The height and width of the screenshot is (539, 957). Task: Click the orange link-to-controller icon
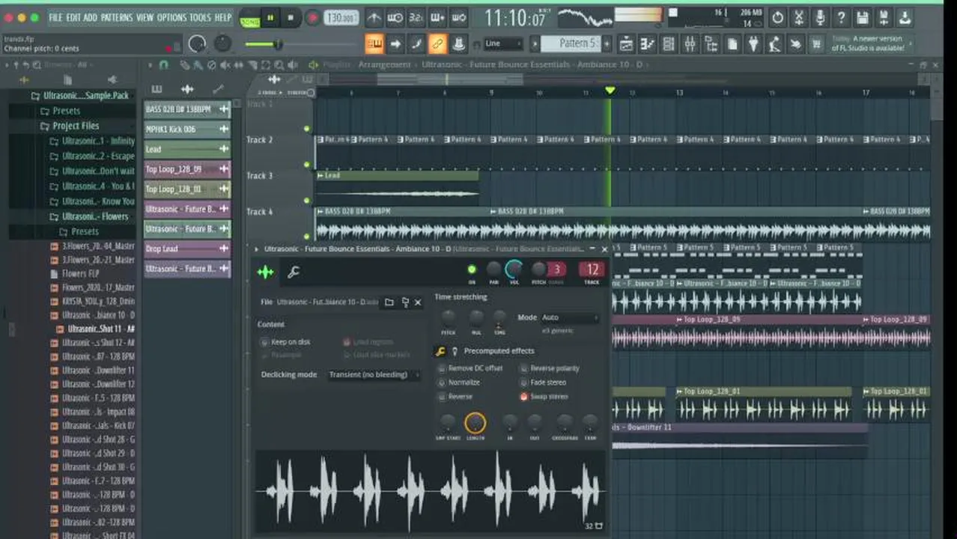click(x=438, y=44)
